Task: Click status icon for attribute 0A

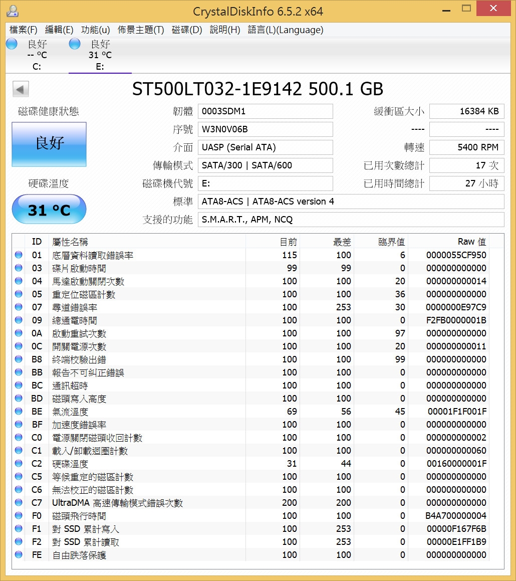Action: coord(19,333)
